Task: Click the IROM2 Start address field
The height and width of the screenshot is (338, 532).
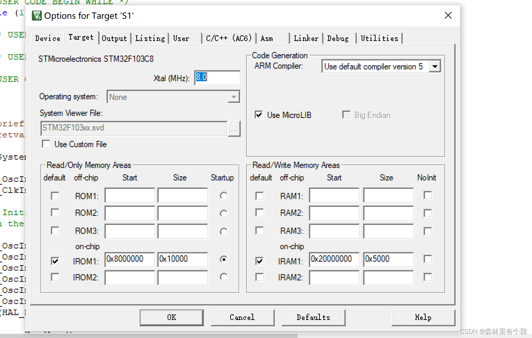Action: click(130, 278)
